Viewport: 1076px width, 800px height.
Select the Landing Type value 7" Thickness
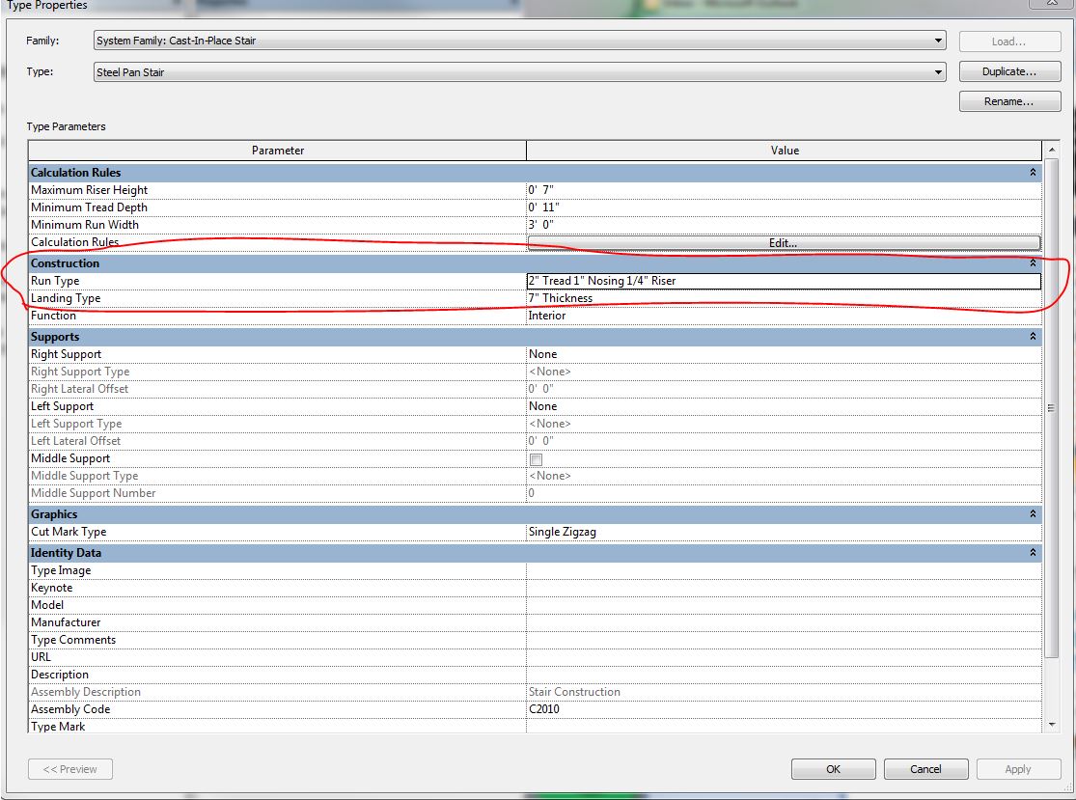784,298
